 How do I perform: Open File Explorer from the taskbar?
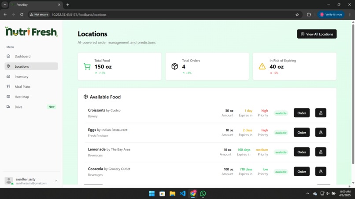pos(172,194)
